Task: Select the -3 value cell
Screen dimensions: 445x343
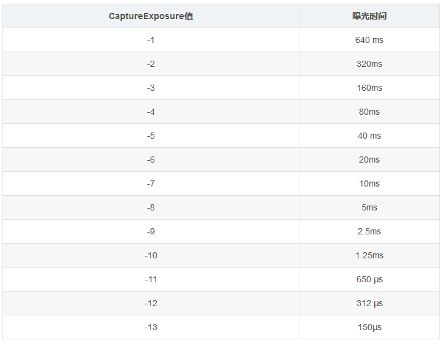Action: coord(151,88)
